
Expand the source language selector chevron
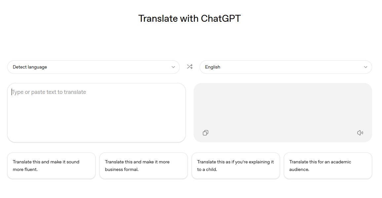pyautogui.click(x=173, y=67)
